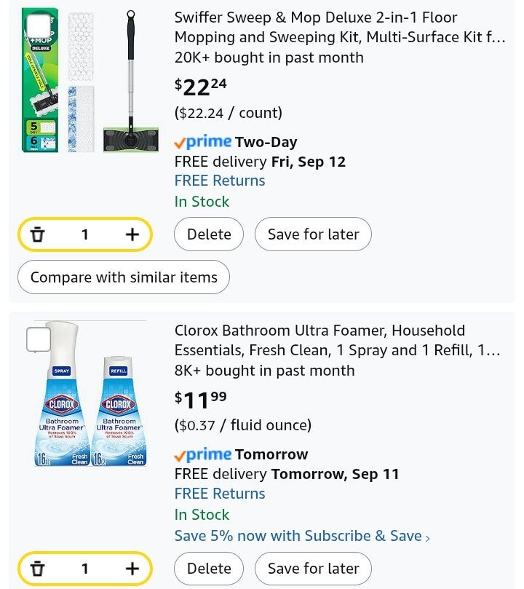Compare Swiffer with similar items
Viewport: 524px width, 589px height.
click(124, 277)
